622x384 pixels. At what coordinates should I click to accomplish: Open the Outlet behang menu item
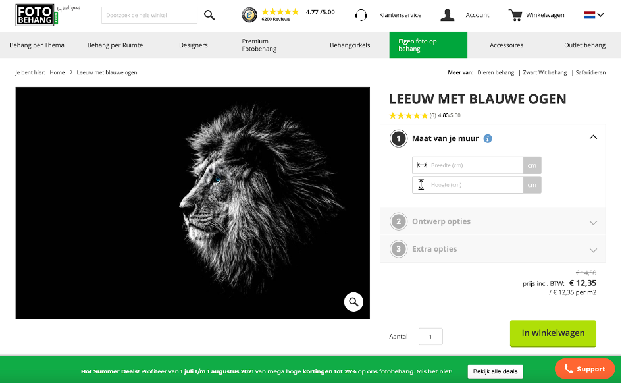coord(584,45)
